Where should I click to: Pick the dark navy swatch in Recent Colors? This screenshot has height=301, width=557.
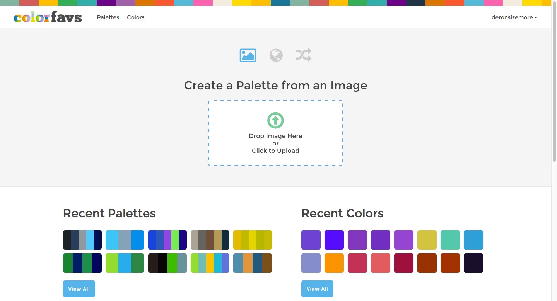coord(473,263)
